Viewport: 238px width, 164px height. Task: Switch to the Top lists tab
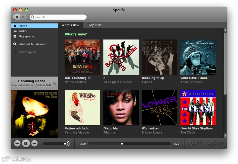pyautogui.click(x=95, y=25)
